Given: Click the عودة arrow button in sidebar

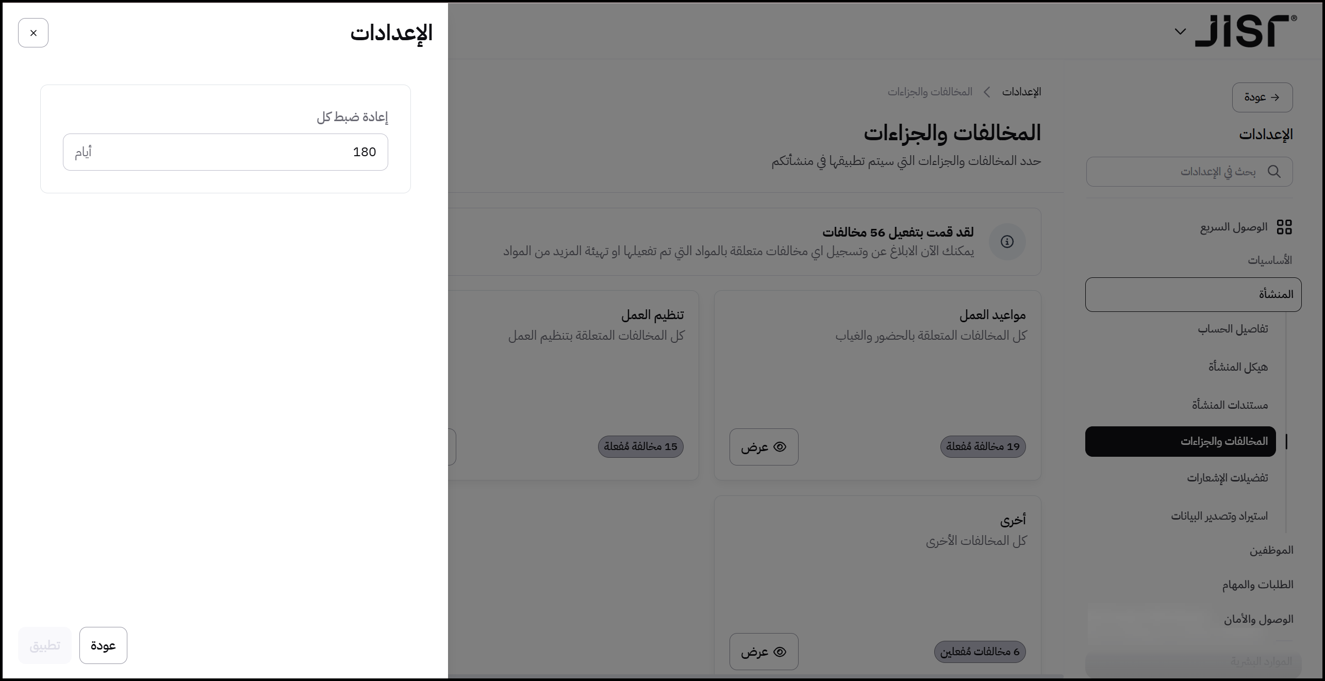Looking at the screenshot, I should (x=1262, y=97).
